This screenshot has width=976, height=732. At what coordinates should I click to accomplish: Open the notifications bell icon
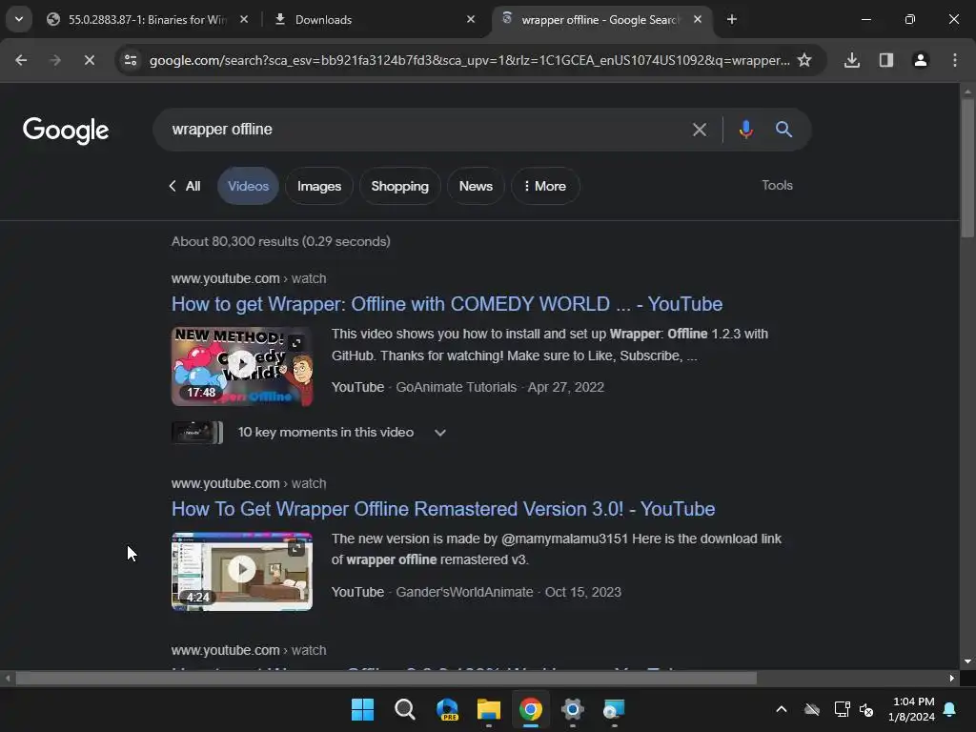pyautogui.click(x=950, y=709)
